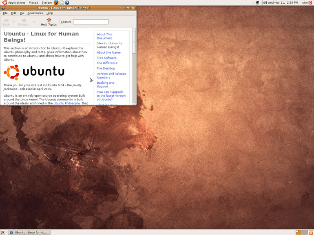314x235 pixels.
Task: Click the Ubuntu help taskbar button
Action: click(x=29, y=233)
